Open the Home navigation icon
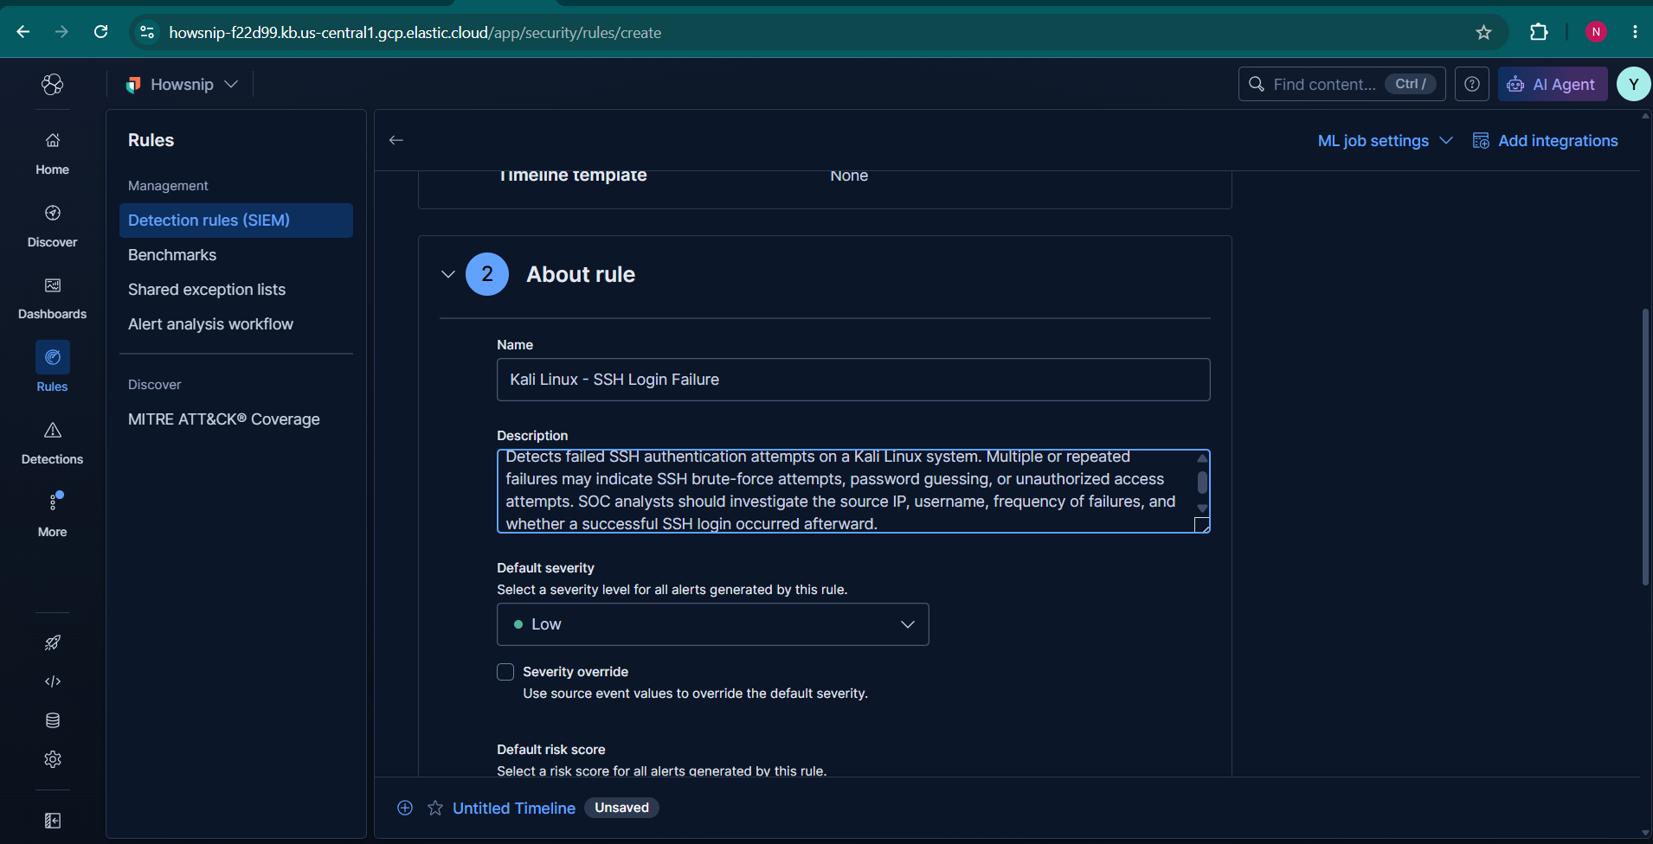 pos(53,152)
